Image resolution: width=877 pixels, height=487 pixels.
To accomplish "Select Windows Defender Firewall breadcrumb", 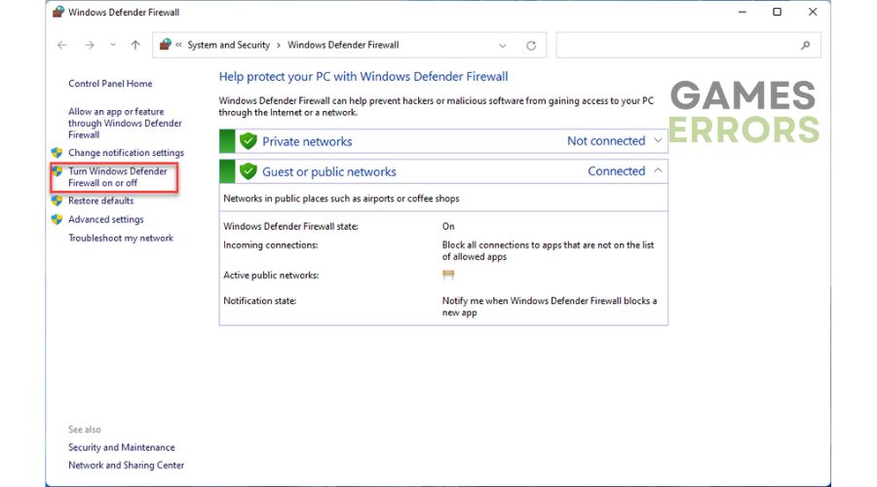I will pos(343,45).
